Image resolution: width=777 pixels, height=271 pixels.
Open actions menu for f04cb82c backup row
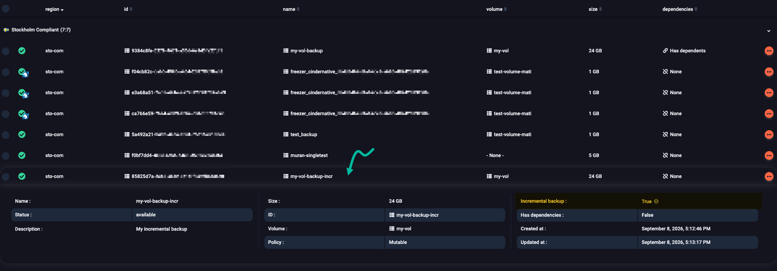point(769,72)
